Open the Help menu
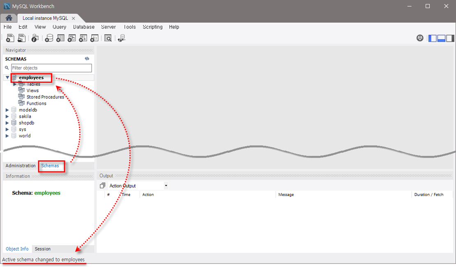The height and width of the screenshot is (267, 456). (x=174, y=27)
